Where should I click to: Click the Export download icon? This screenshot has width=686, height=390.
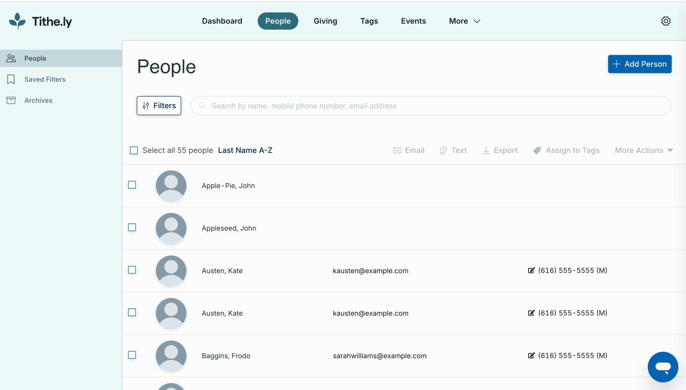coord(486,151)
